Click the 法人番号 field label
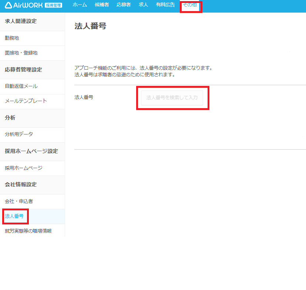This screenshot has height=290, width=306. click(84, 97)
